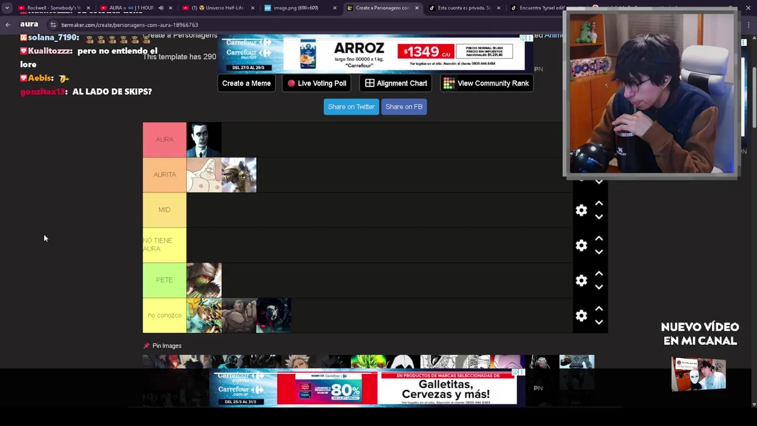Close the Create a Personagens tab
The height and width of the screenshot is (426, 757).
pyautogui.click(x=417, y=8)
